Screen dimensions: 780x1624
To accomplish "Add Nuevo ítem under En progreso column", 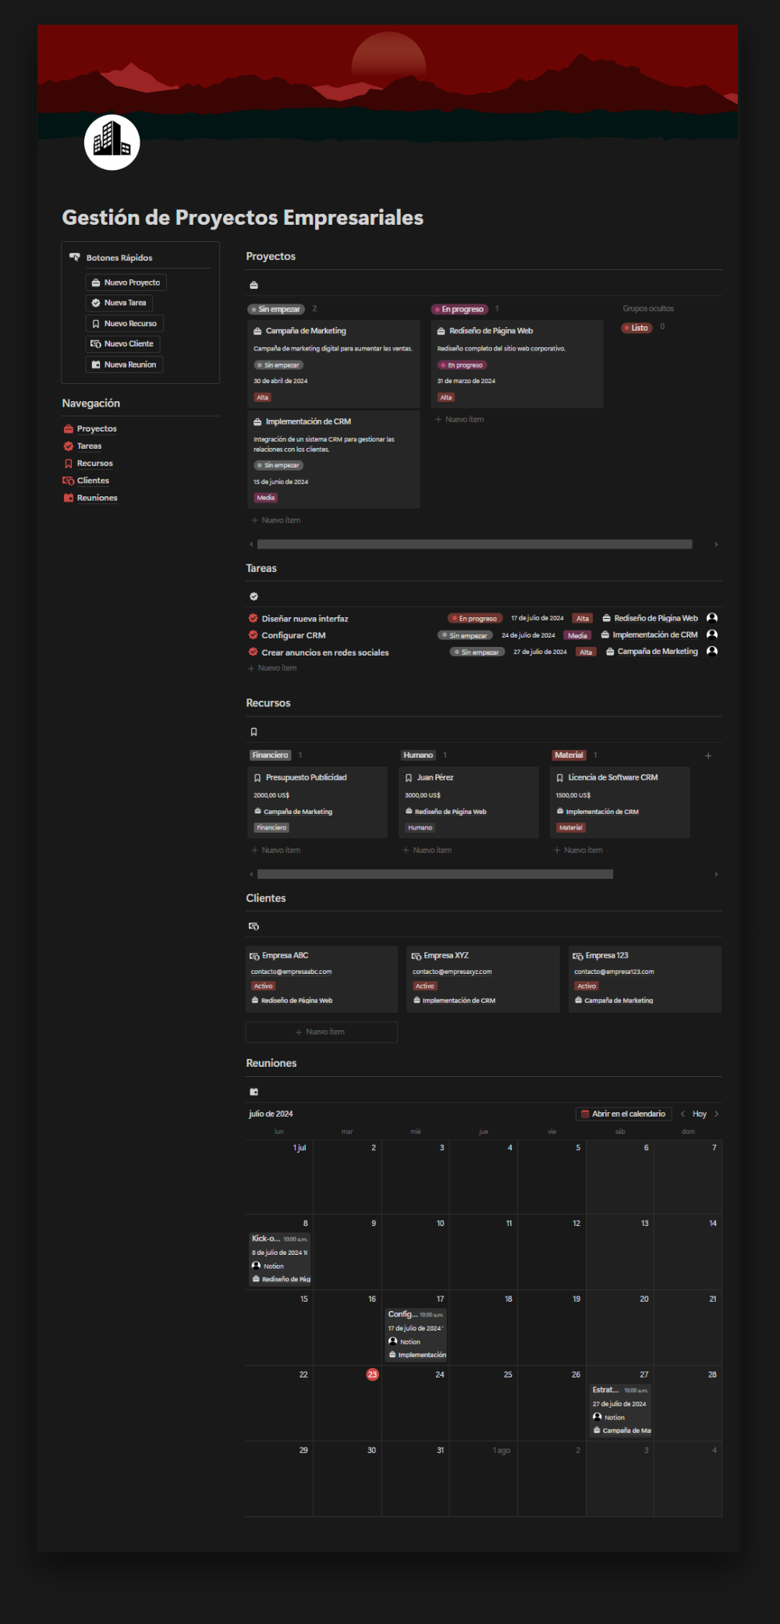I will 459,419.
